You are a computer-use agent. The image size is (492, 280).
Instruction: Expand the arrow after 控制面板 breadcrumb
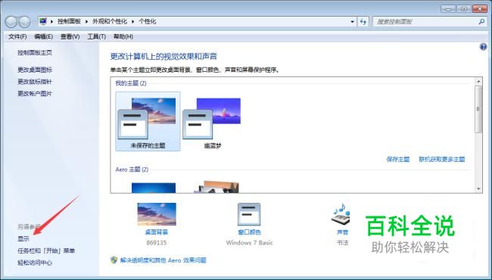(x=87, y=22)
